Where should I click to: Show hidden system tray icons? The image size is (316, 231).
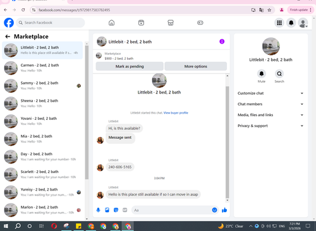point(250,226)
